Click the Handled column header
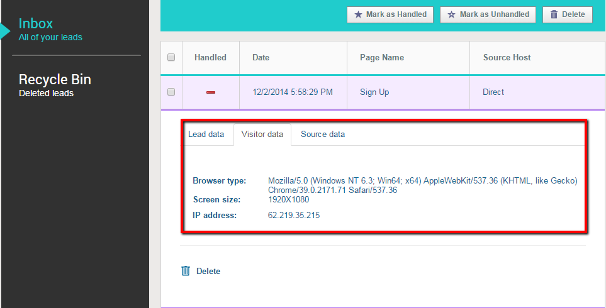Screen dimensions: 606x308 pyautogui.click(x=210, y=58)
